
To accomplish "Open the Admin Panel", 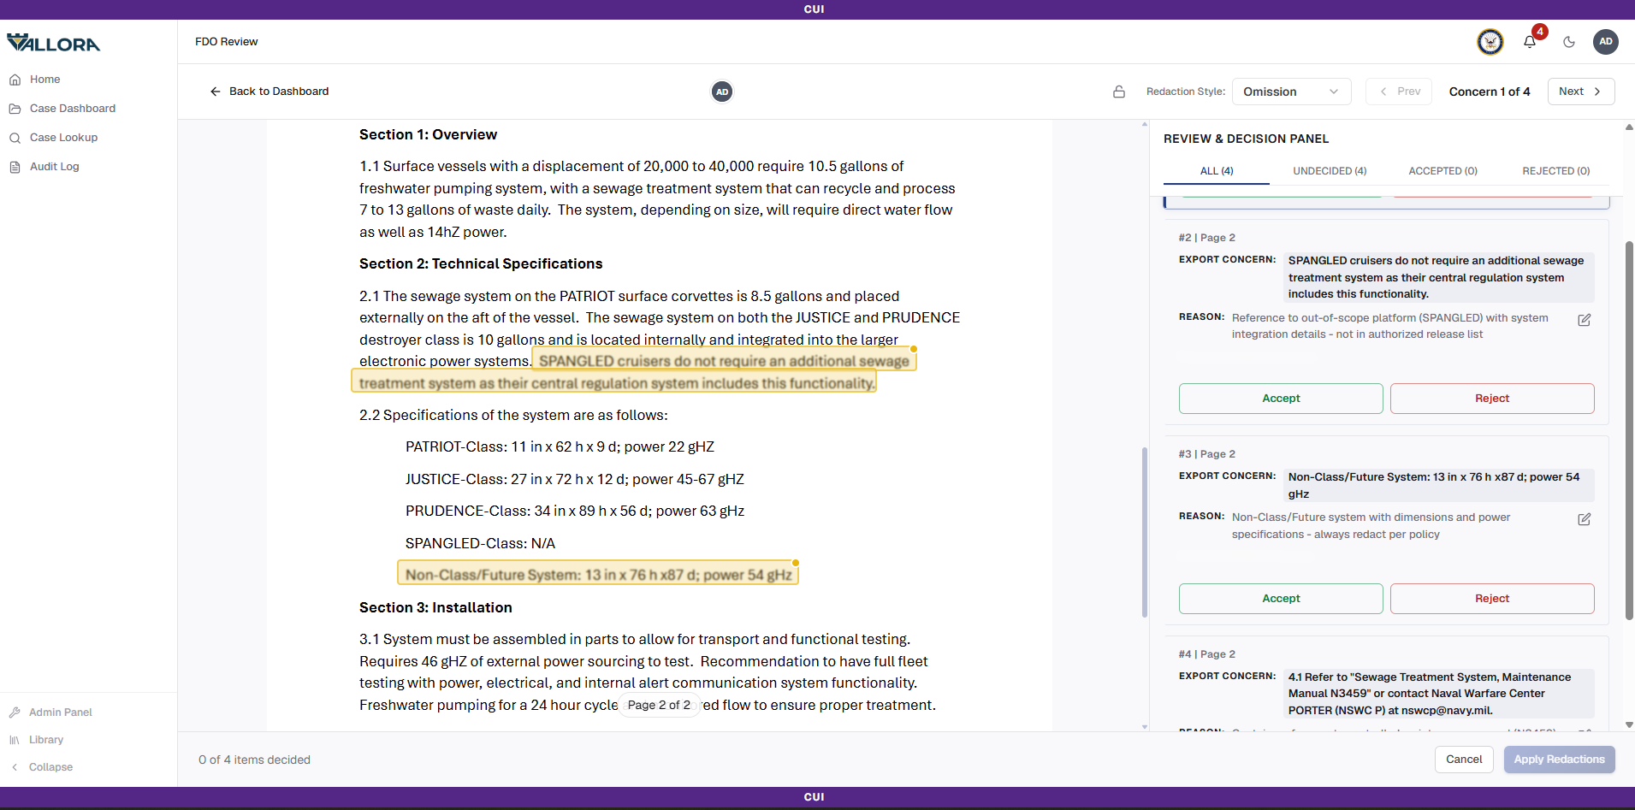I will pyautogui.click(x=60, y=712).
